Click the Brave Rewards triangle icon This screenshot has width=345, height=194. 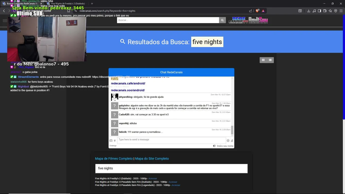click(263, 11)
